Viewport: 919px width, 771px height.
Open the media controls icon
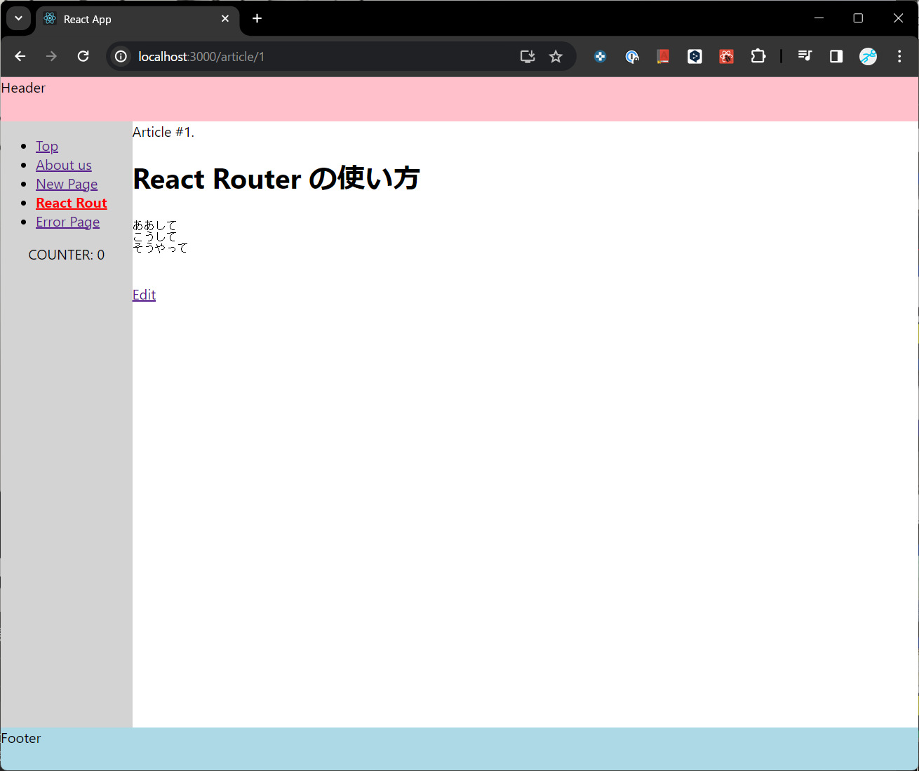click(x=805, y=57)
